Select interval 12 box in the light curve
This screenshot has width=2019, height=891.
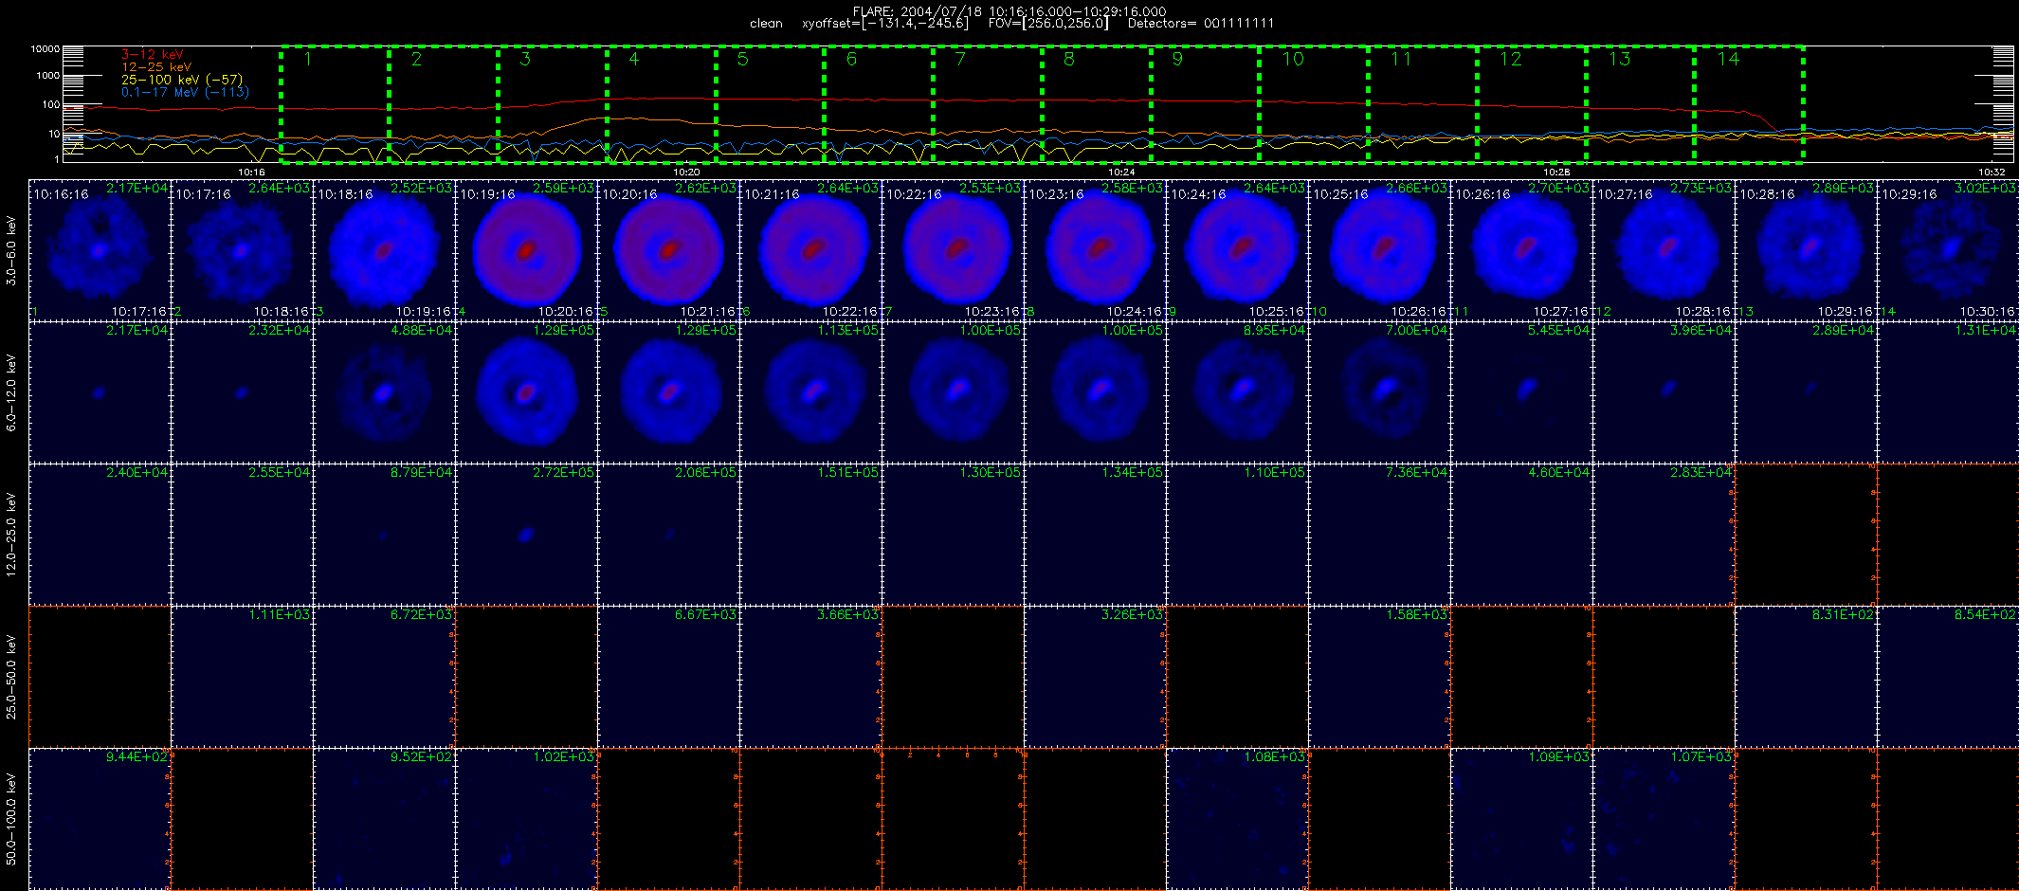[1532, 104]
